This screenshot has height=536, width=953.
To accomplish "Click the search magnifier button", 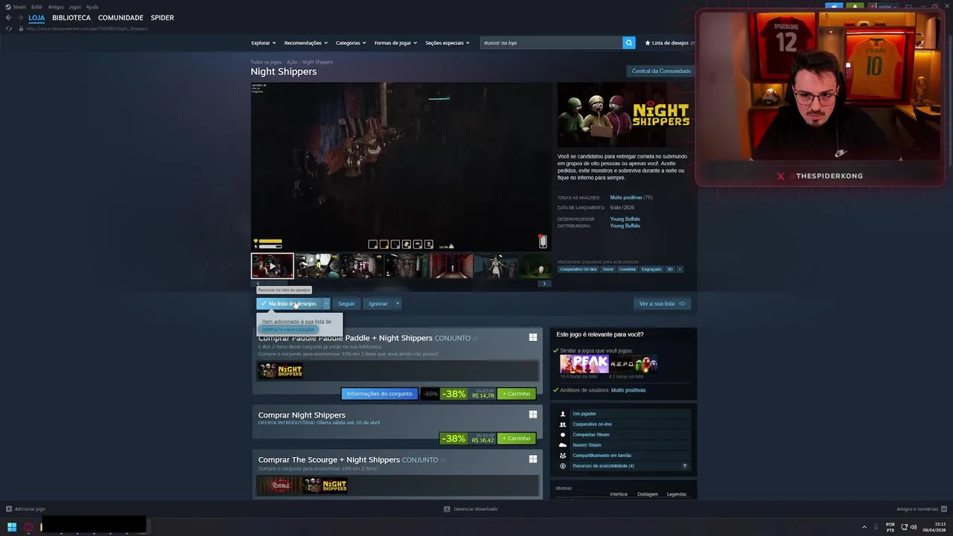I will (628, 42).
